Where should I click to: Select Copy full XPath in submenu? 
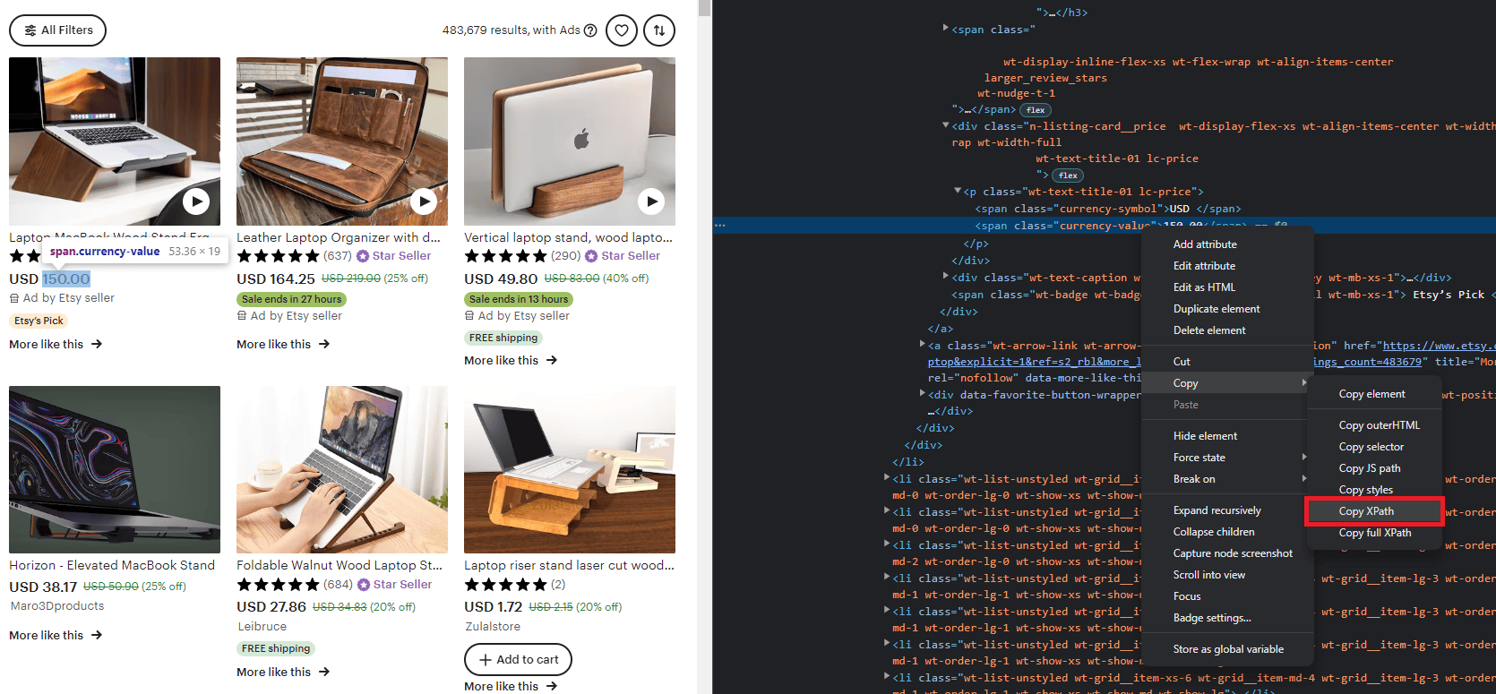click(x=1374, y=533)
